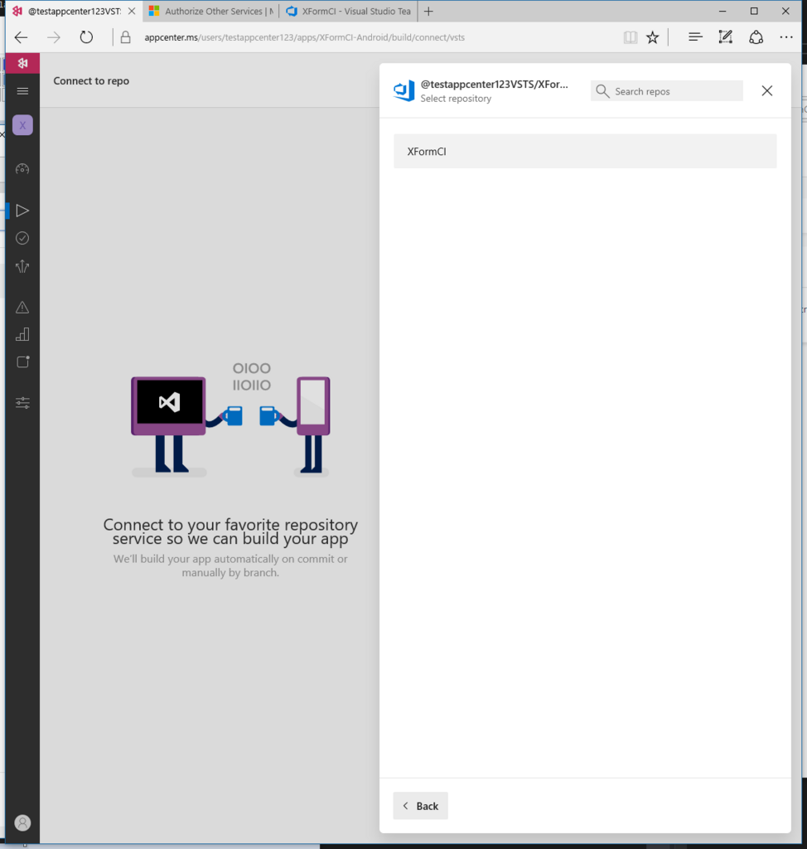Click the Select repository subtitle

(x=456, y=99)
